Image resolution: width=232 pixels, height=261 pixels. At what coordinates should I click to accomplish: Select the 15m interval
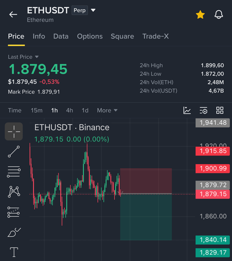click(37, 110)
